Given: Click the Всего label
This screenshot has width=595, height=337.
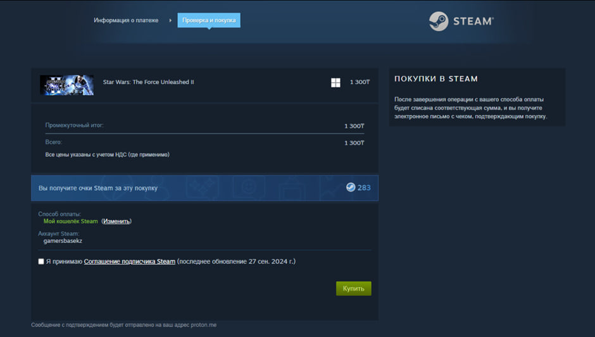Looking at the screenshot, I should (54, 142).
